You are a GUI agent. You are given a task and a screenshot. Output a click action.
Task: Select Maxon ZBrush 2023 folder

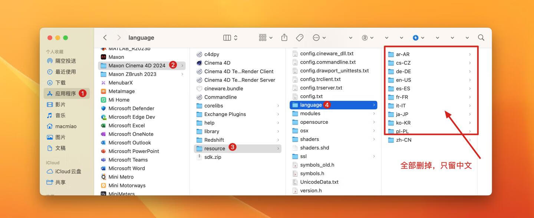(x=142, y=74)
